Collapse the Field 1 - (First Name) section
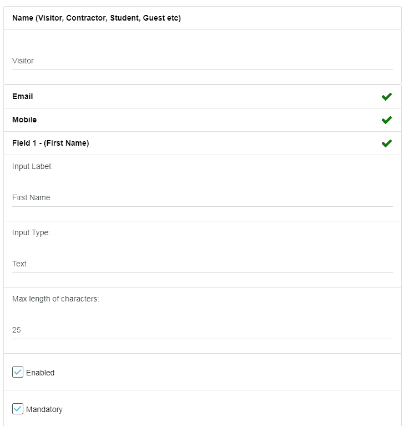The image size is (404, 426). [x=202, y=143]
